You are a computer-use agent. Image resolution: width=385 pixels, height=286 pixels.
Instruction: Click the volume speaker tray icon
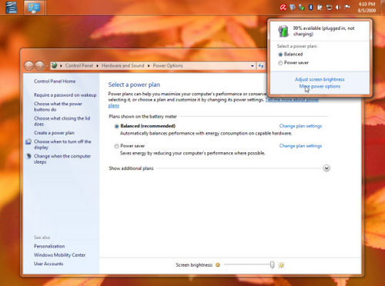click(338, 8)
